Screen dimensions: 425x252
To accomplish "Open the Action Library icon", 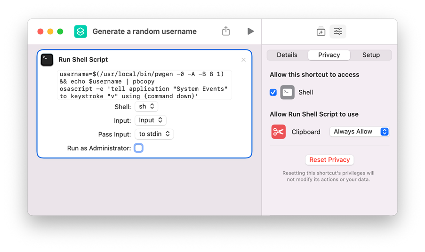I will click(321, 31).
